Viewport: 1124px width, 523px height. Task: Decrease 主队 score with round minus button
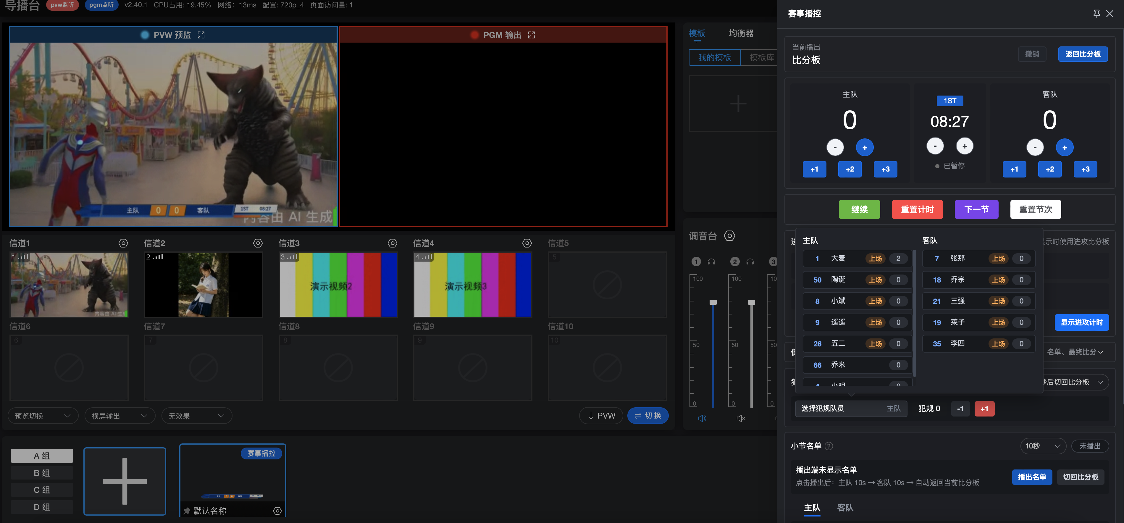click(x=835, y=147)
